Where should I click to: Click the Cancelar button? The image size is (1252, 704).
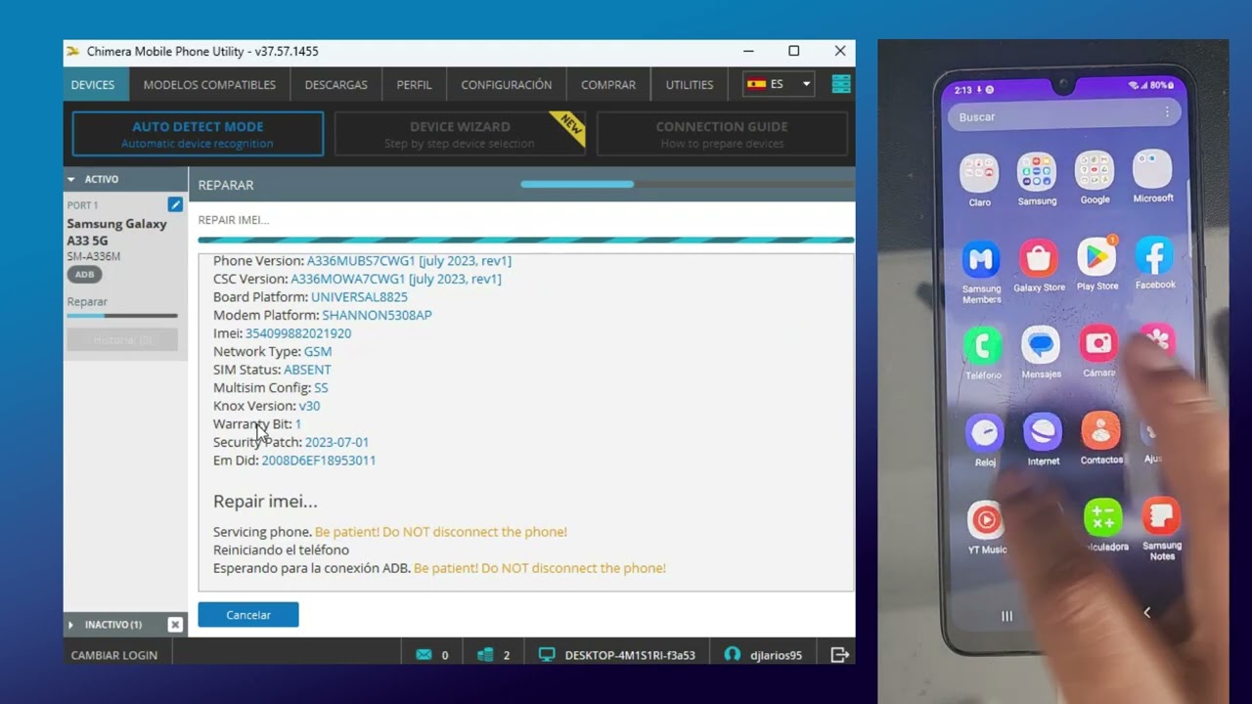click(248, 615)
